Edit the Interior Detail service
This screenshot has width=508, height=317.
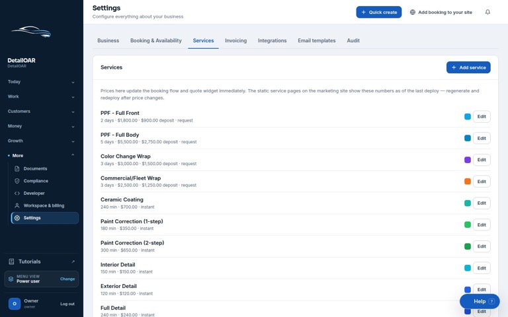point(482,268)
